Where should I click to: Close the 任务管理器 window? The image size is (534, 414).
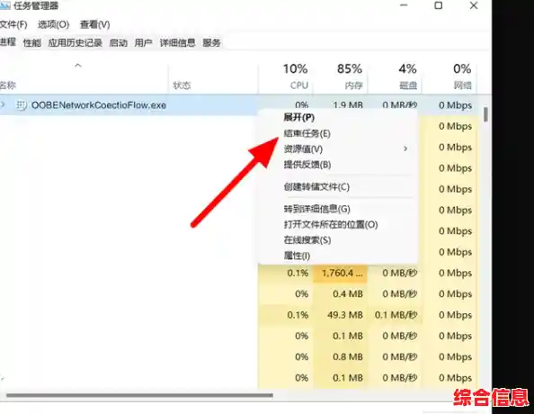(x=474, y=5)
